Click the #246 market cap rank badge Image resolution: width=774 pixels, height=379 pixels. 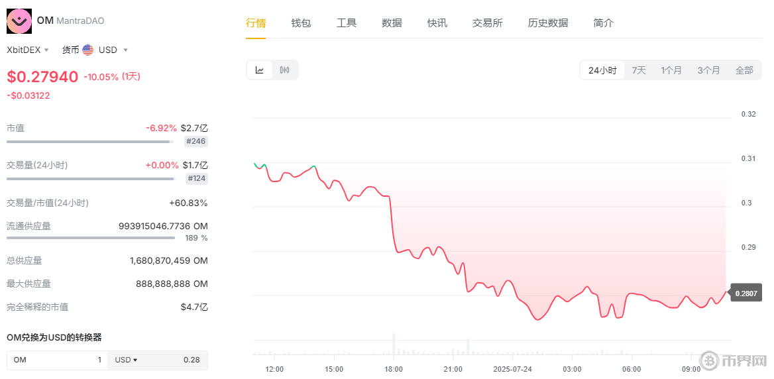[x=196, y=141]
